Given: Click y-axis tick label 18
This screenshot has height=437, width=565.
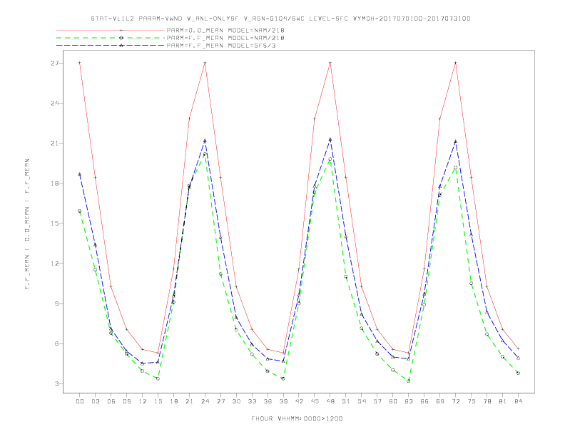Looking at the screenshot, I should [x=55, y=184].
